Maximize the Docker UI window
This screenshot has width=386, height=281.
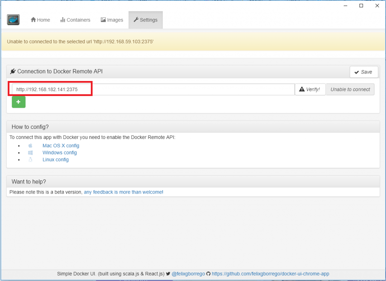[361, 6]
